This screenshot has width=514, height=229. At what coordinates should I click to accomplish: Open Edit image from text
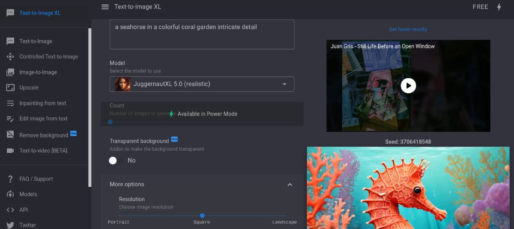pyautogui.click(x=43, y=119)
